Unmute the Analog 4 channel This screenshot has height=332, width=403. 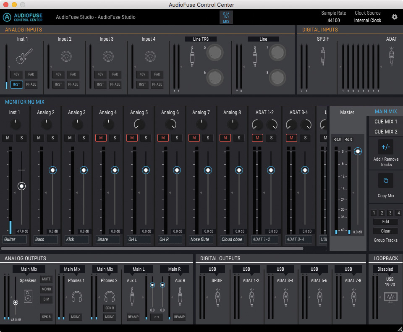(x=101, y=138)
